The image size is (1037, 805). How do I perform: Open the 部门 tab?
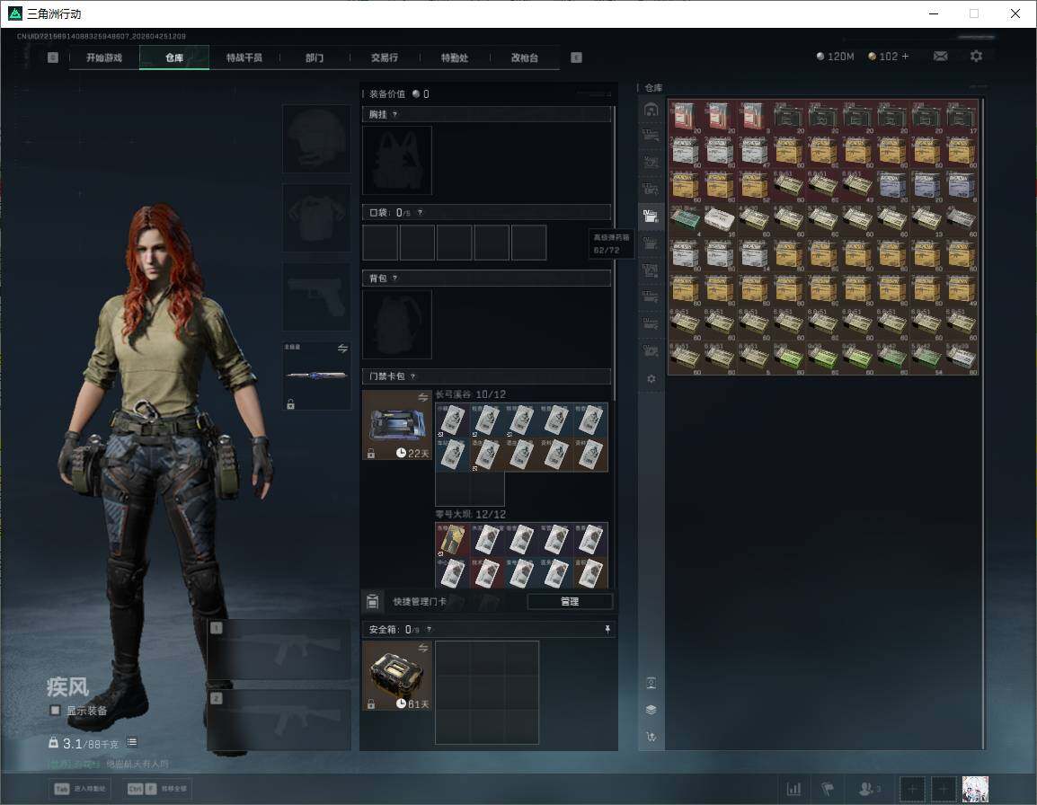point(315,57)
